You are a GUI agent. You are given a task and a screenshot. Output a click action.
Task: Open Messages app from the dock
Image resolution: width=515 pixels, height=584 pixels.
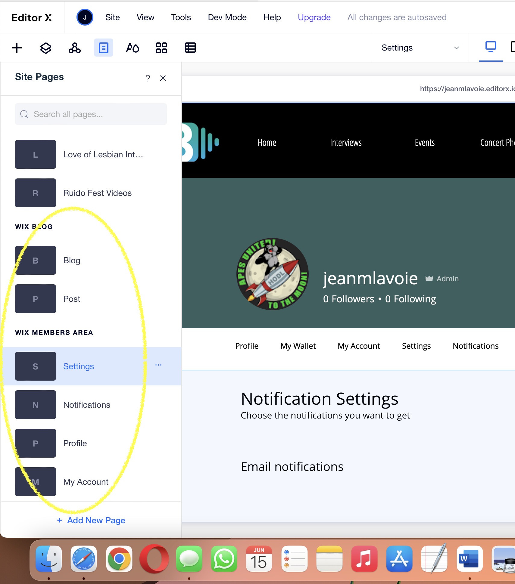coord(189,559)
